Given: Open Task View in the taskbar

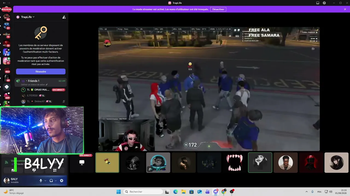Looking at the screenshot, I should (167, 192).
